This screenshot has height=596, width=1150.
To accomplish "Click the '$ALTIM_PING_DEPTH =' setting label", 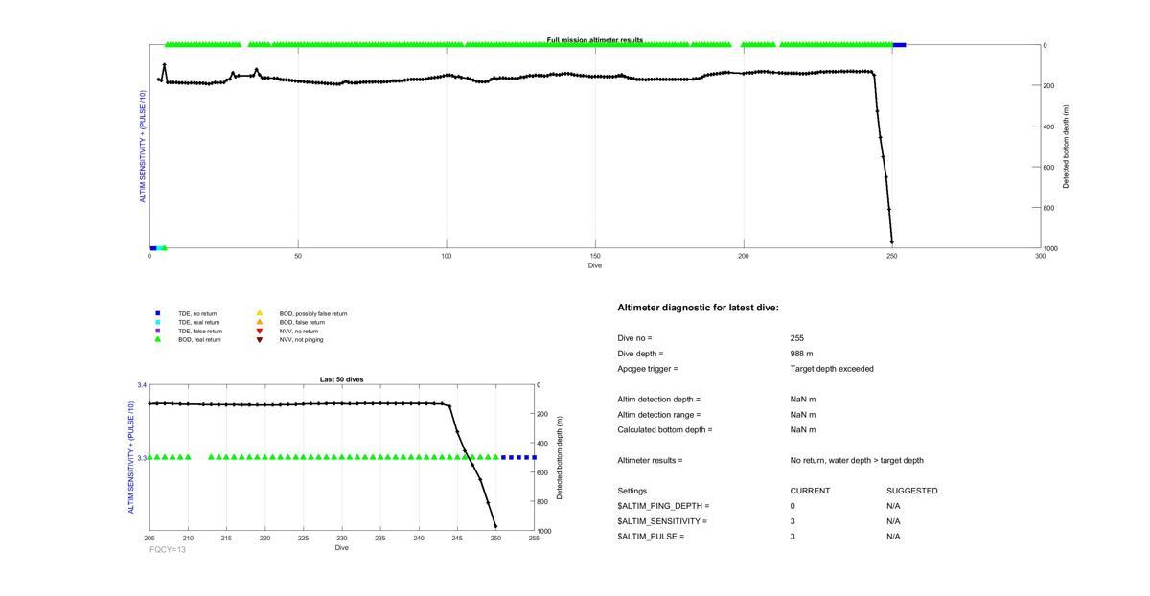I will 664,506.
